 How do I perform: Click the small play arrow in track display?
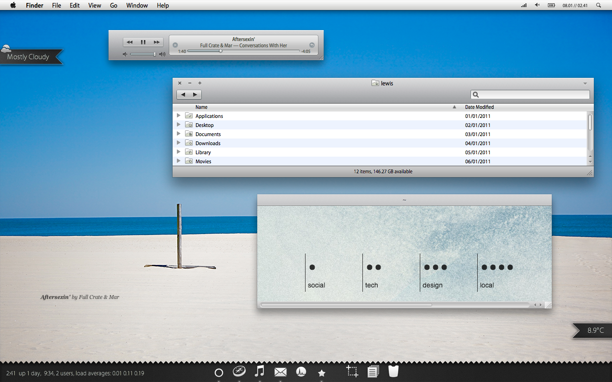(x=175, y=45)
